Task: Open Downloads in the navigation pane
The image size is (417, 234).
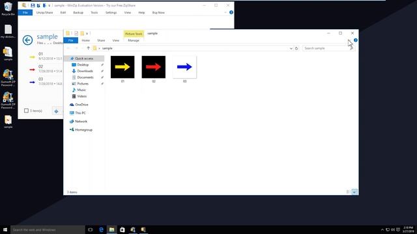Action: [85, 71]
